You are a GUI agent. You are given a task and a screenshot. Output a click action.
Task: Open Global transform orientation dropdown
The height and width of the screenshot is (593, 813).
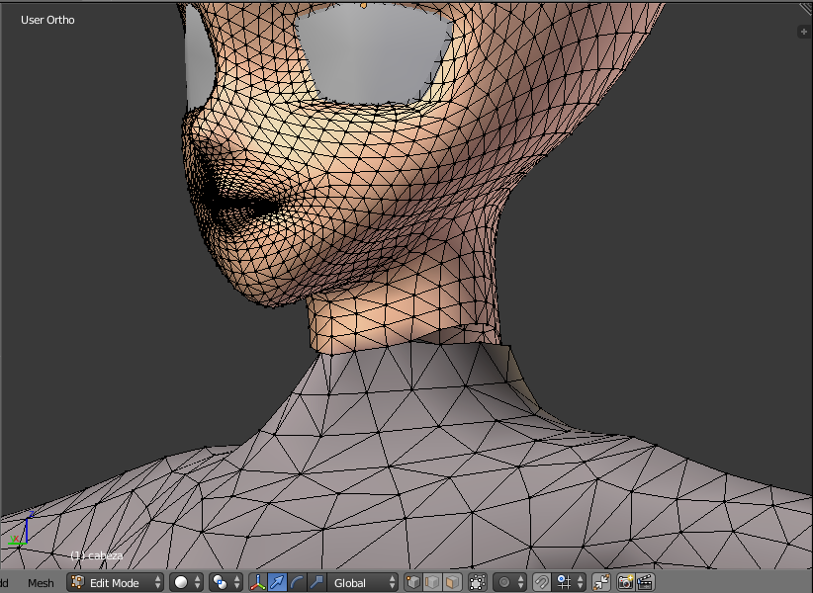[x=363, y=583]
